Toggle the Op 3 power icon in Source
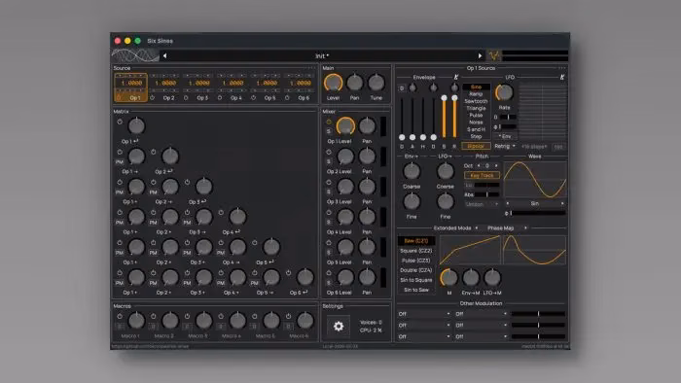The image size is (681, 383). (x=186, y=98)
